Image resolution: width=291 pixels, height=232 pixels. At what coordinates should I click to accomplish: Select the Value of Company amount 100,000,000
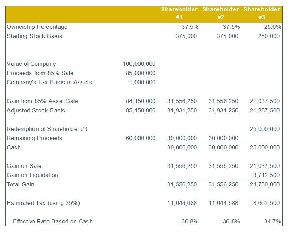click(x=139, y=64)
